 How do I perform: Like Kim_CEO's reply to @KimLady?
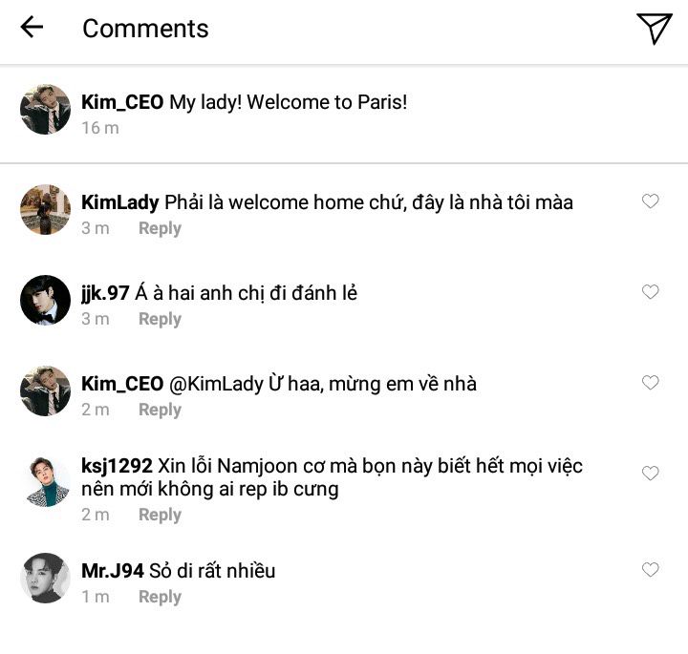point(651,383)
